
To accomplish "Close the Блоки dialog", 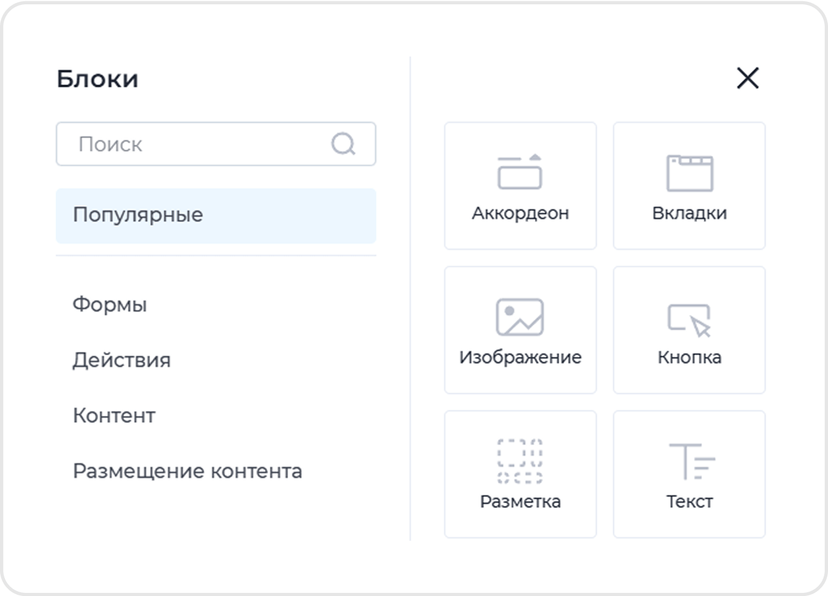I will (x=748, y=78).
